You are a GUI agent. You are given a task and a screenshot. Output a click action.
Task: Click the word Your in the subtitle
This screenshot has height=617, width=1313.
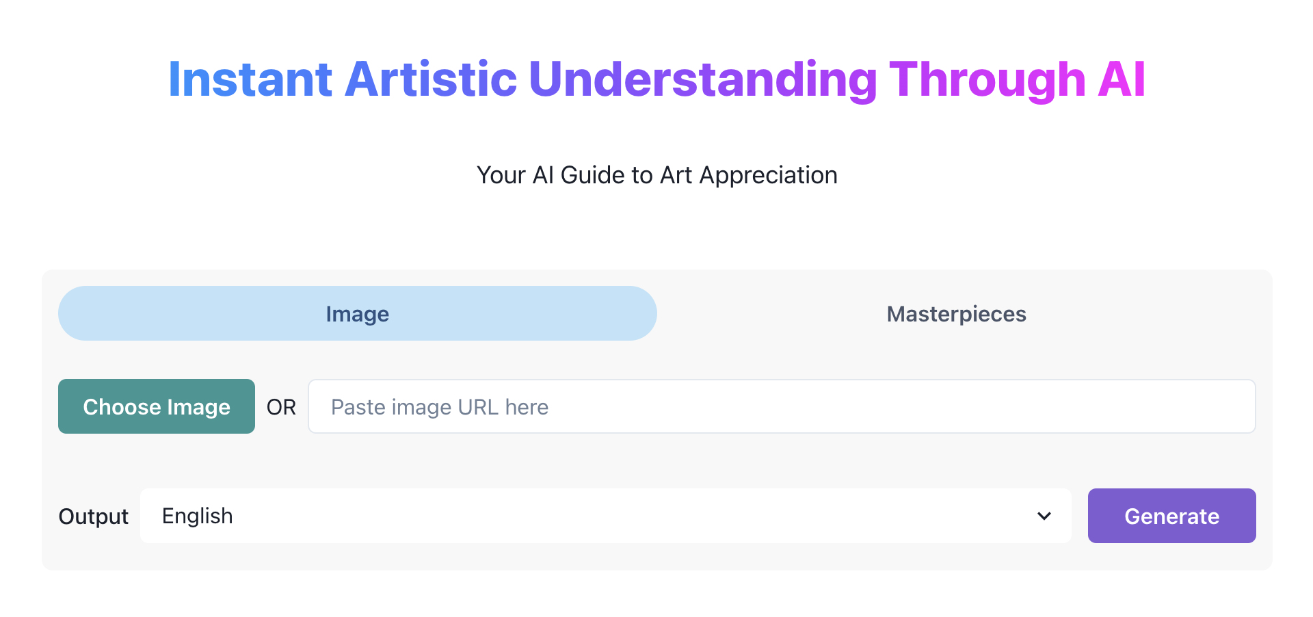click(501, 176)
